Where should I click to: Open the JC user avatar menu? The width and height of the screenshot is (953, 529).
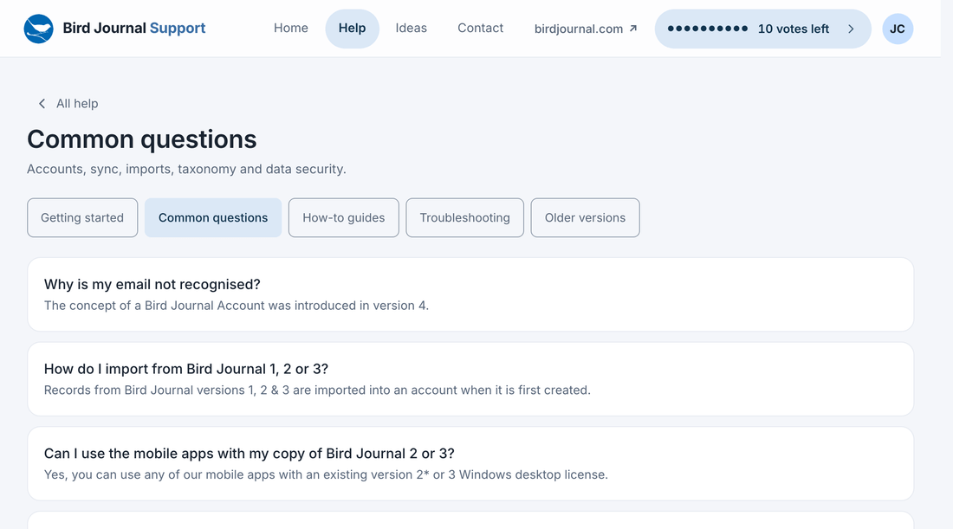pos(897,29)
